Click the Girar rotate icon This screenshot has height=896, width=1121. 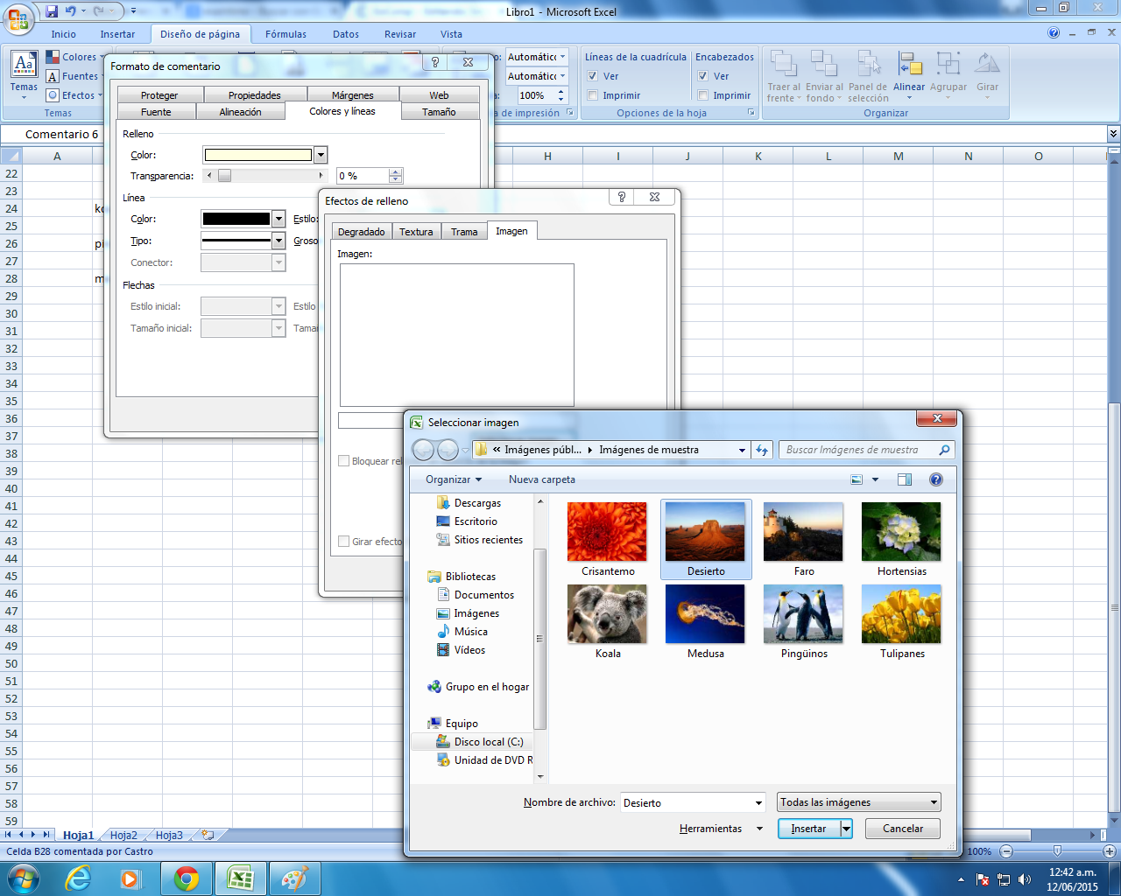click(987, 65)
